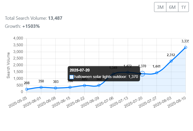This screenshot has width=193, height=131.
Task: Click the tooltip's legend color box
Action: (x=72, y=77)
